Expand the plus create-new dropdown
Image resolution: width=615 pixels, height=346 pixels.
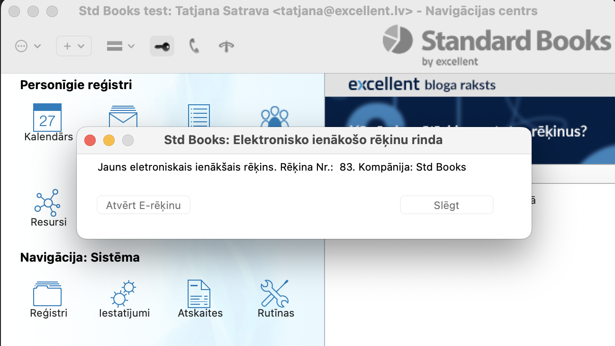click(74, 46)
